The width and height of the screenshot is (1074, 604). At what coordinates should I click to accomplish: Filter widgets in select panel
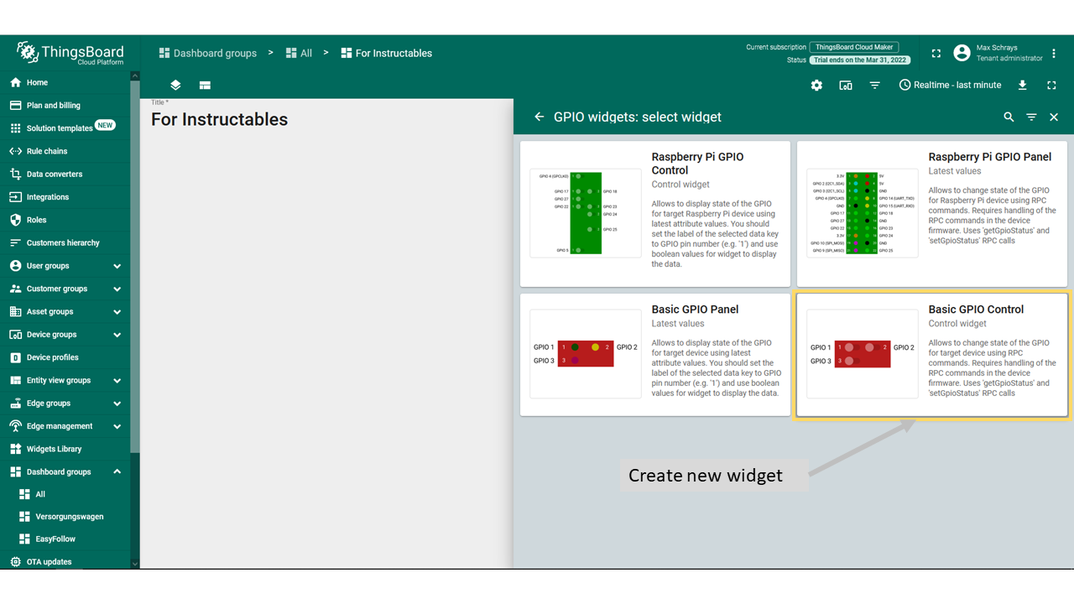tap(1031, 117)
